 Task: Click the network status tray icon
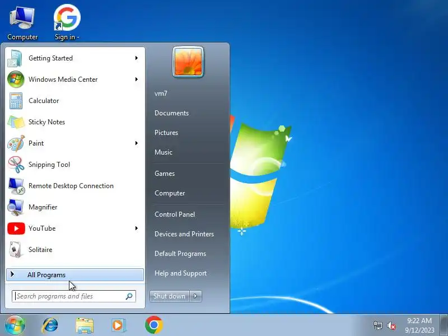click(x=377, y=325)
